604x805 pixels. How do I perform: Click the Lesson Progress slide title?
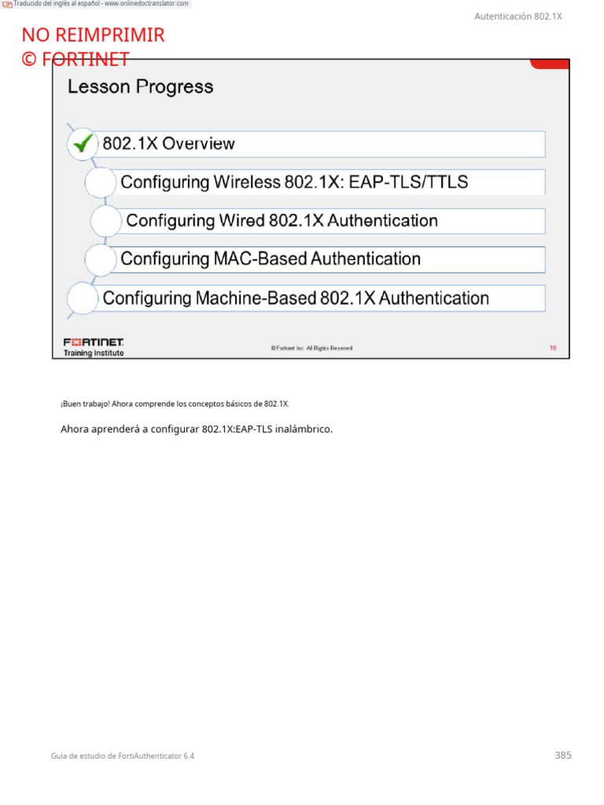tap(140, 86)
